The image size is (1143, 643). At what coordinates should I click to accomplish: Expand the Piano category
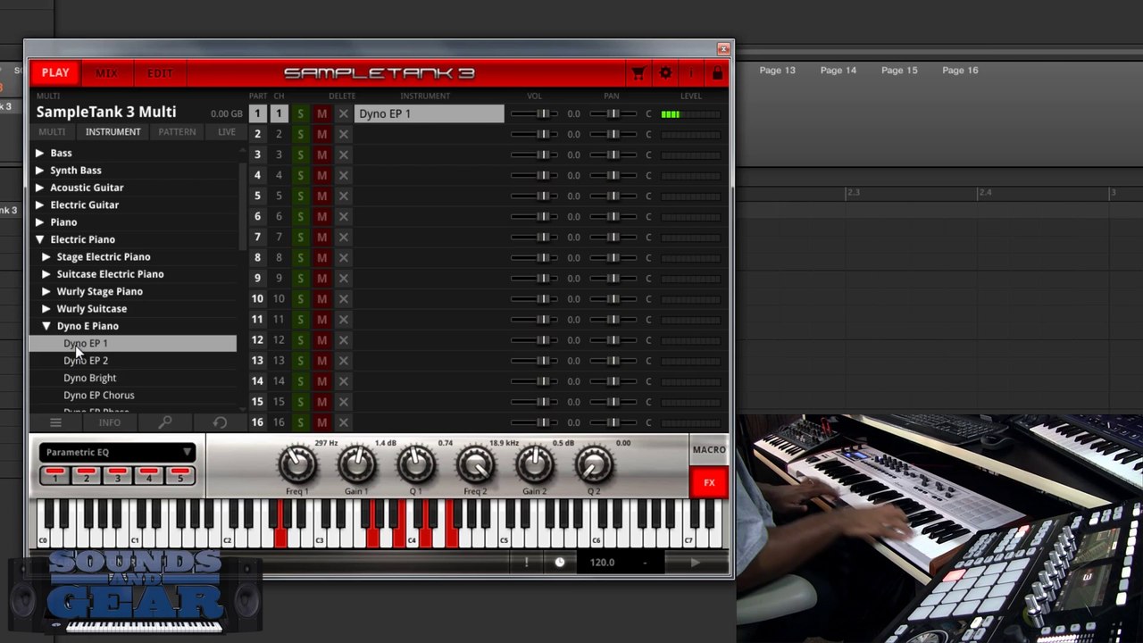39,222
